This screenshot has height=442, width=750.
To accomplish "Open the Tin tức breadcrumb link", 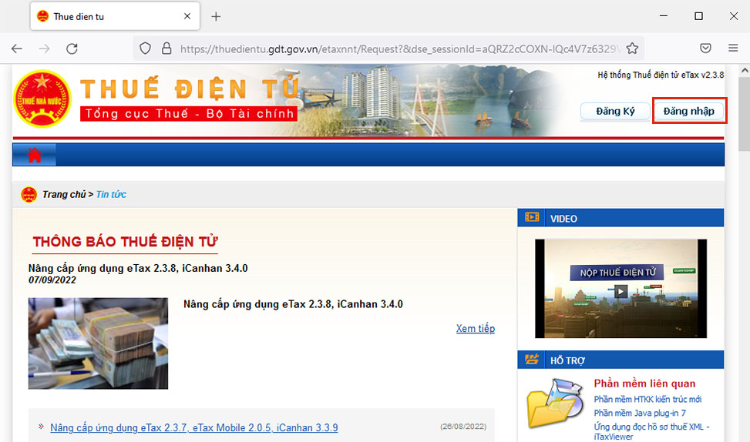I will coord(111,195).
